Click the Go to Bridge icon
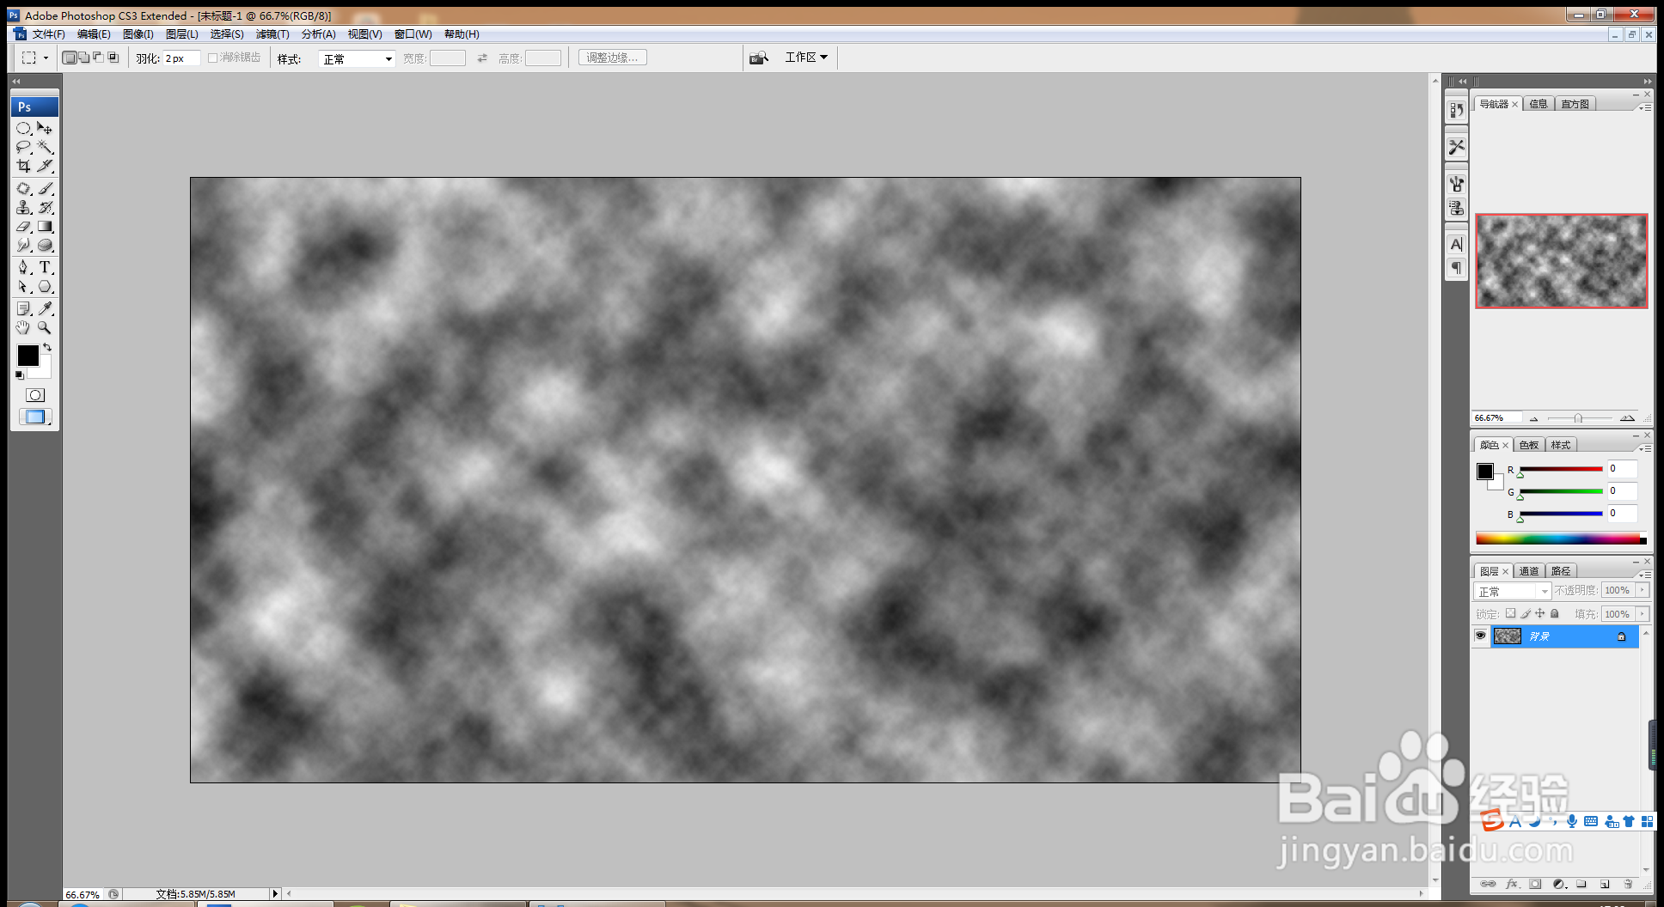 (758, 58)
